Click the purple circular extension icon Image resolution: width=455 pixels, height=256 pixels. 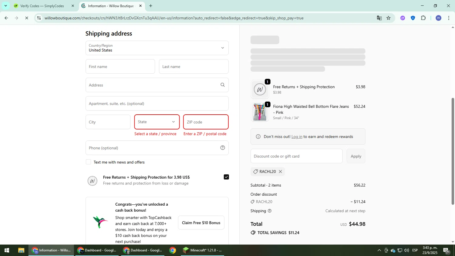tap(403, 18)
